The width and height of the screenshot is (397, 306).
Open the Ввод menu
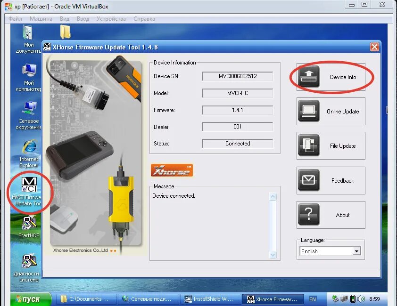[83, 19]
